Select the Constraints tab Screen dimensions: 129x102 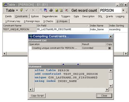coord(21,16)
